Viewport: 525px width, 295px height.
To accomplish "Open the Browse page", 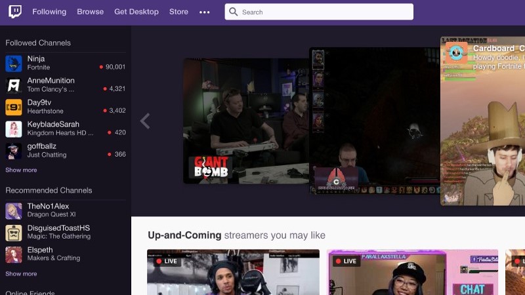I will pos(91,12).
